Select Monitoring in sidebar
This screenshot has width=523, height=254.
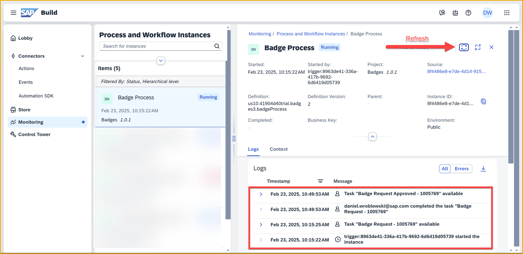pyautogui.click(x=48, y=122)
